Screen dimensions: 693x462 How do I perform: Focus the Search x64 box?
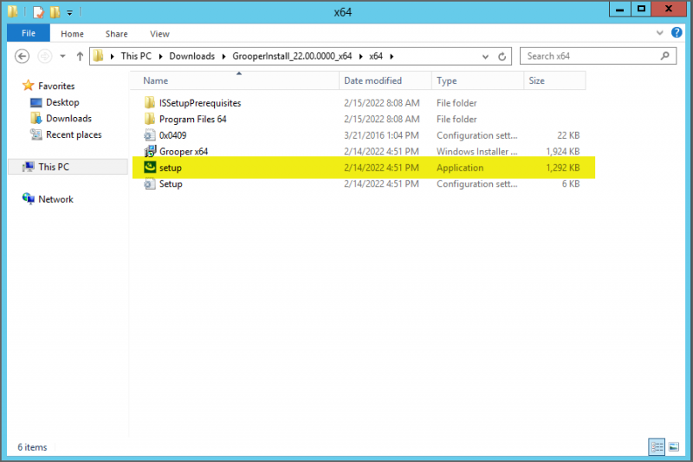[598, 56]
